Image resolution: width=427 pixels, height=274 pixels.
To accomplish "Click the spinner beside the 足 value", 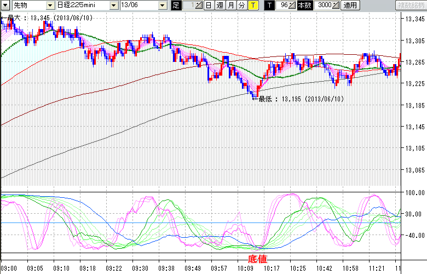I will click(x=199, y=5).
